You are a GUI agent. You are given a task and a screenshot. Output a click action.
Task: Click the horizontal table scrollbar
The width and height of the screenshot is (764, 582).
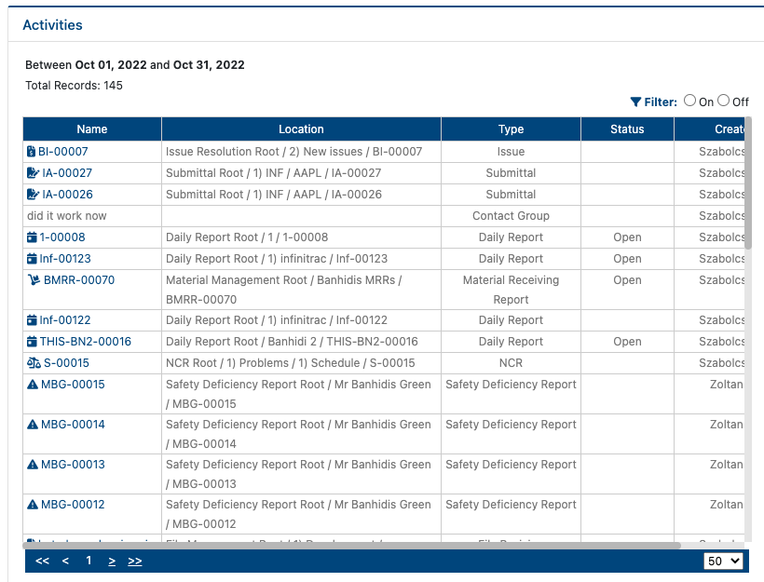pyautogui.click(x=352, y=545)
